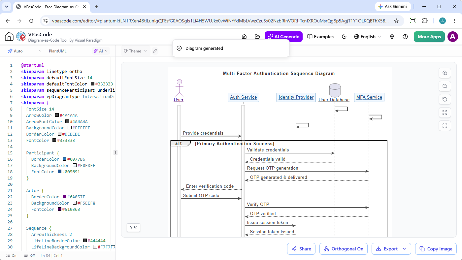Open Examples
Screen dimensions: 462x260
(320, 37)
